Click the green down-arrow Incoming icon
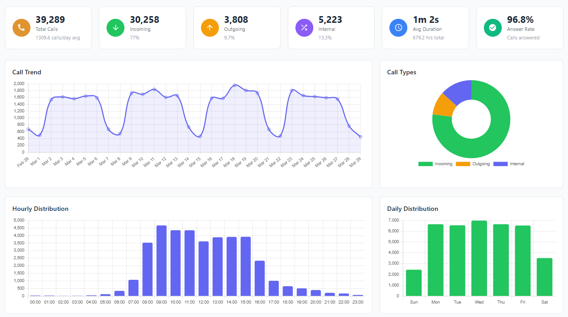Viewport: 568px width, 317px height. [115, 28]
